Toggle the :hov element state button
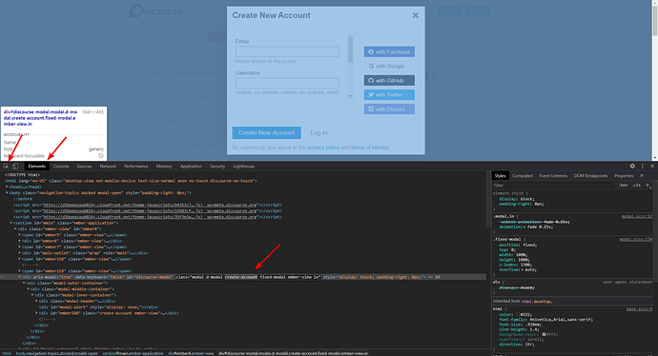The image size is (658, 356). click(x=624, y=185)
